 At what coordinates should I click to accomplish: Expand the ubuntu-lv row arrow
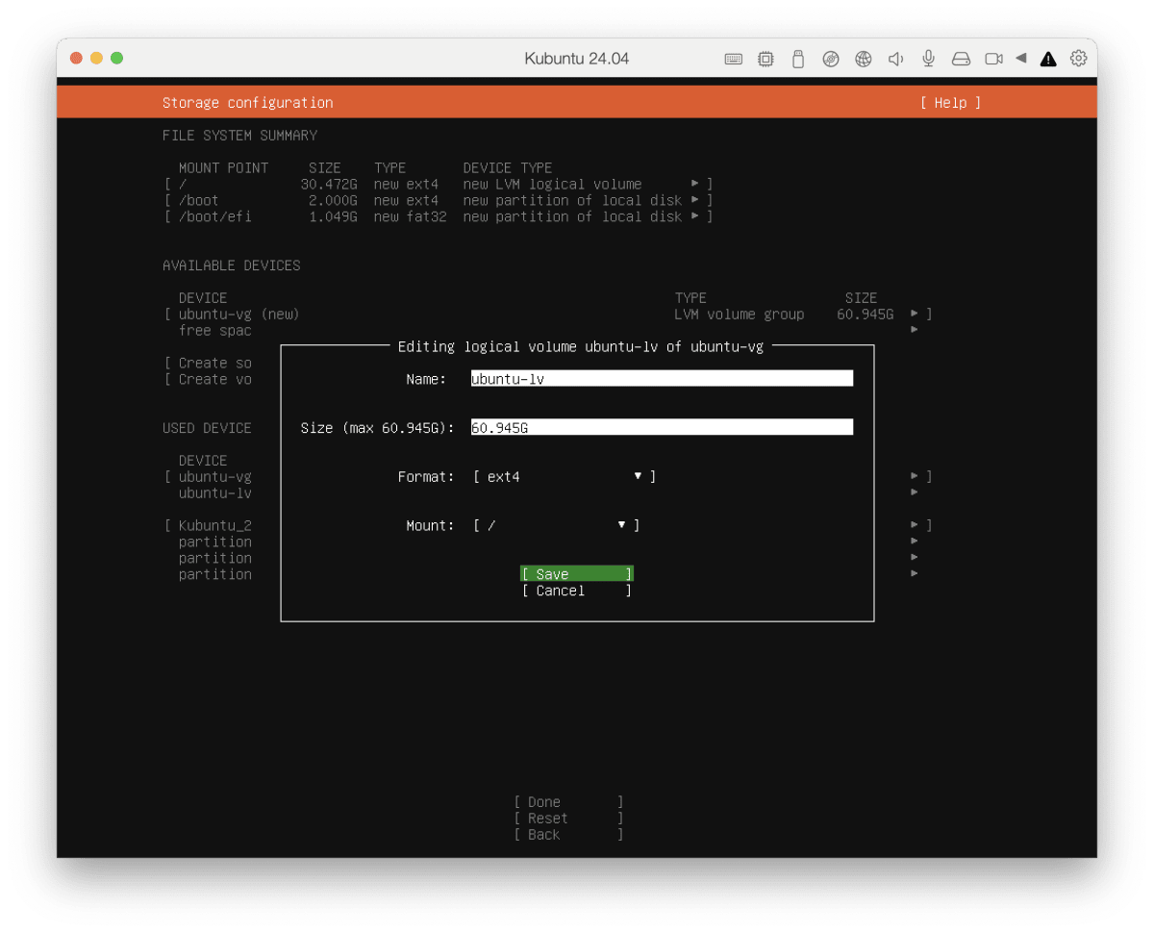[x=915, y=492]
